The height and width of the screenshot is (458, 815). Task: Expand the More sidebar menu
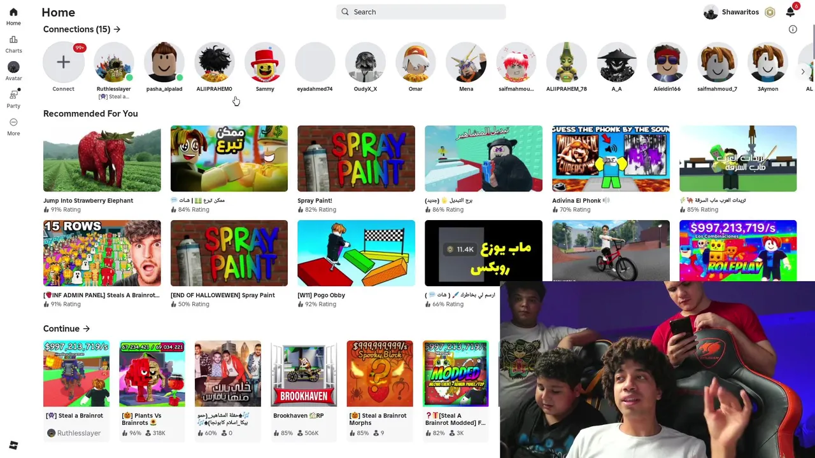[13, 122]
